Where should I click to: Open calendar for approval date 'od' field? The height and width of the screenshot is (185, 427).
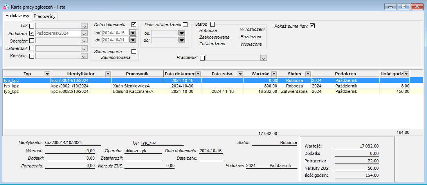[x=181, y=33]
